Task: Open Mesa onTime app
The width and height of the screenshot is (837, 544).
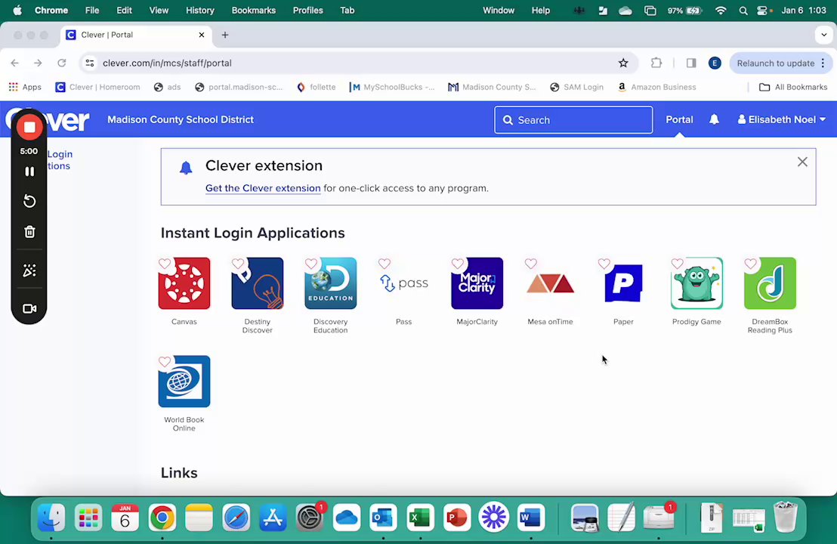Action: click(550, 283)
